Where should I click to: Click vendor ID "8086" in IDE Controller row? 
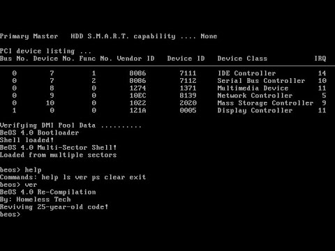click(137, 73)
